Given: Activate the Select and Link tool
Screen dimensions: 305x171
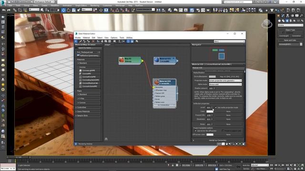Looking at the screenshot, I should click(15, 10).
